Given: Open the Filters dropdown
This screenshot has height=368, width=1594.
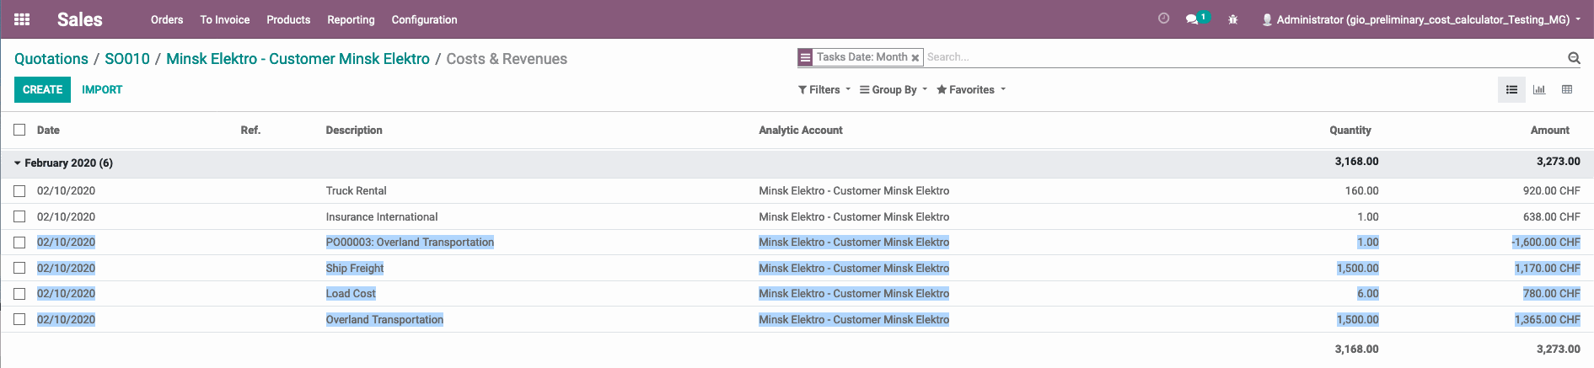Looking at the screenshot, I should [824, 89].
